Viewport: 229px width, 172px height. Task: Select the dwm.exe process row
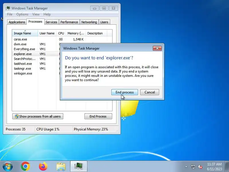pyautogui.click(x=36, y=44)
